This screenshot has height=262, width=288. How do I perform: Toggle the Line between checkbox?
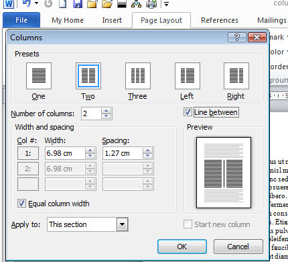[188, 112]
